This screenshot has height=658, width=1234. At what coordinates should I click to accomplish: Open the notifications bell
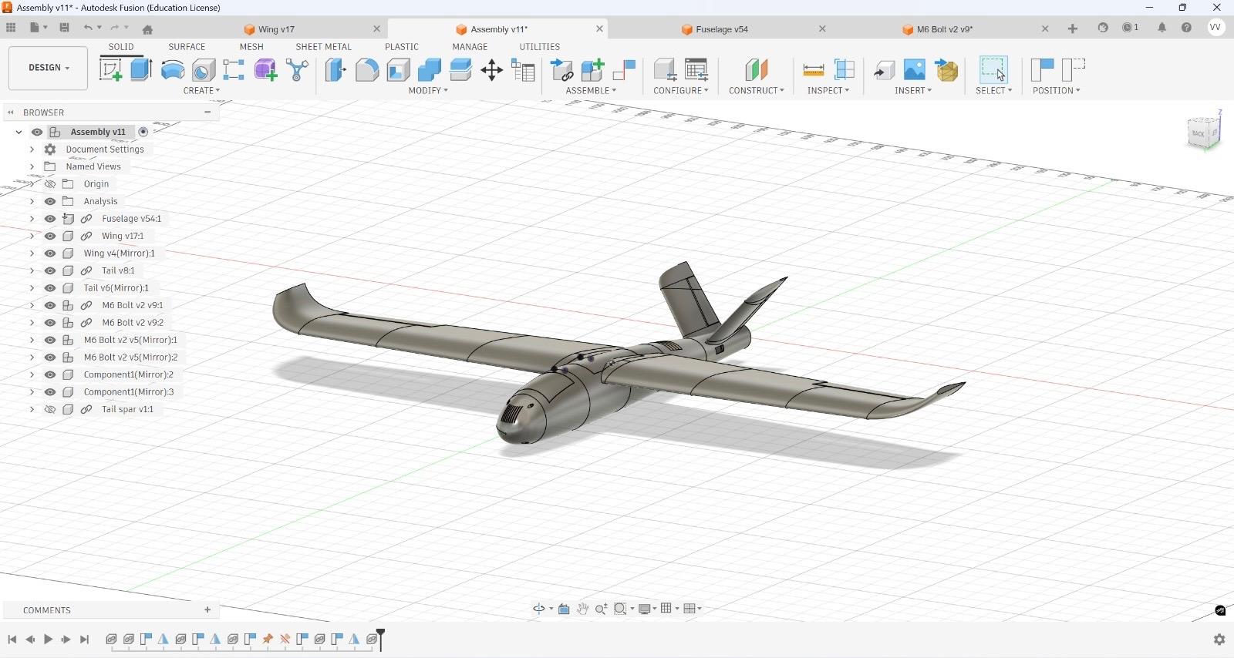point(1162,28)
